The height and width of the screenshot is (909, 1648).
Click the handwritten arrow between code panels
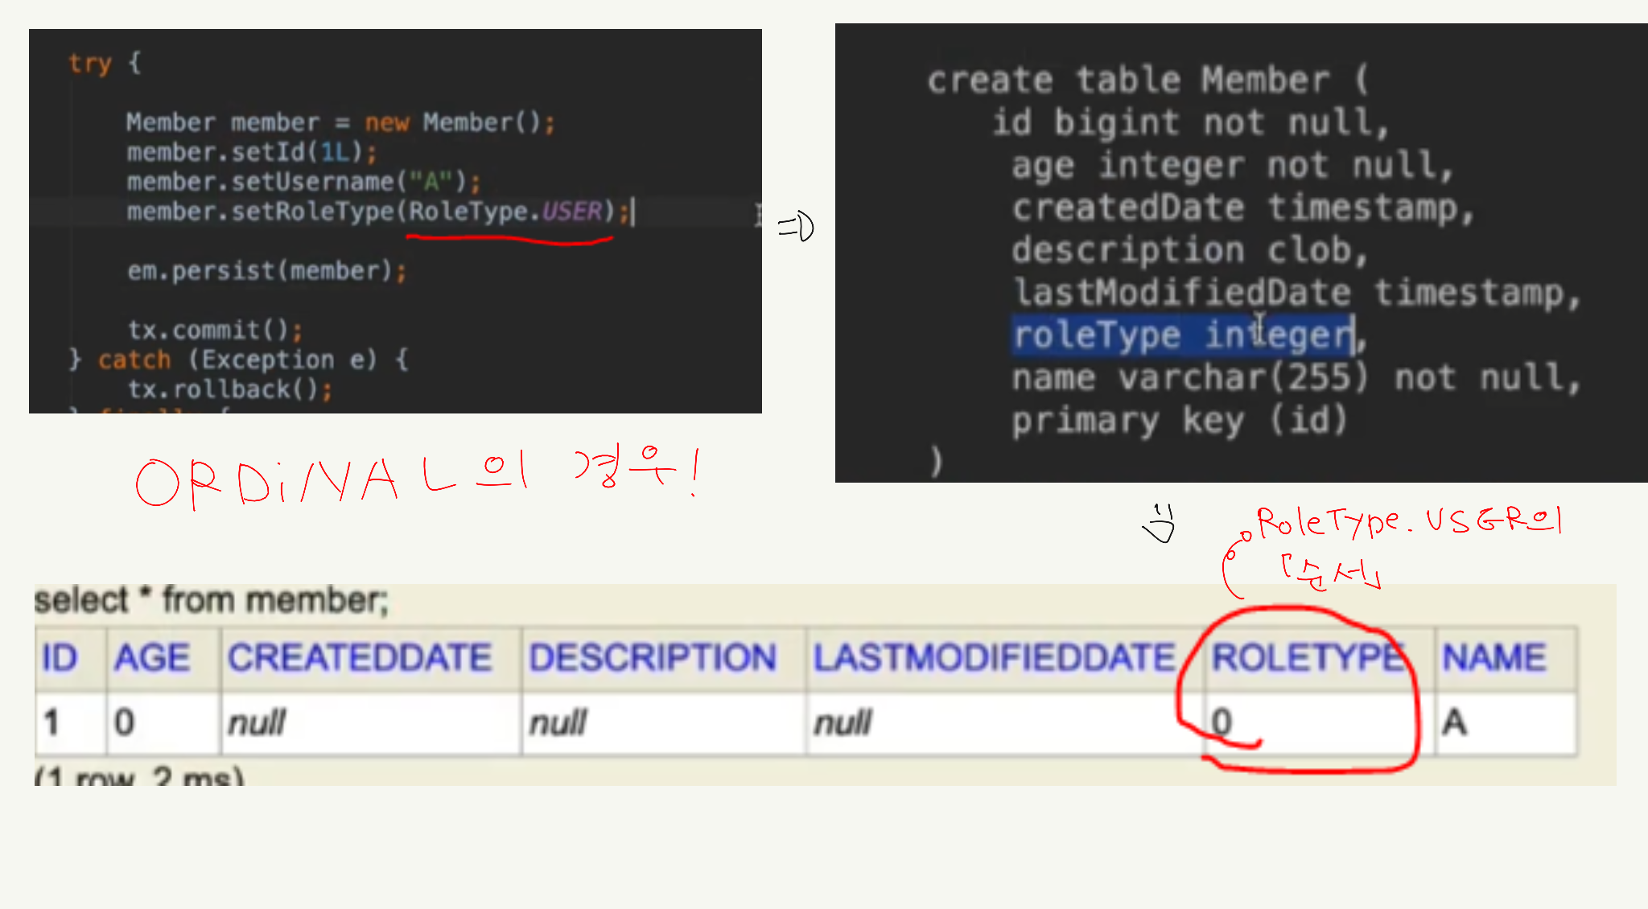797,227
